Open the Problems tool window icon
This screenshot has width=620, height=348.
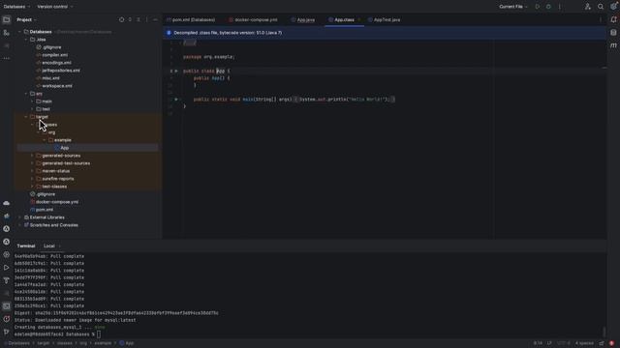[x=7, y=319]
